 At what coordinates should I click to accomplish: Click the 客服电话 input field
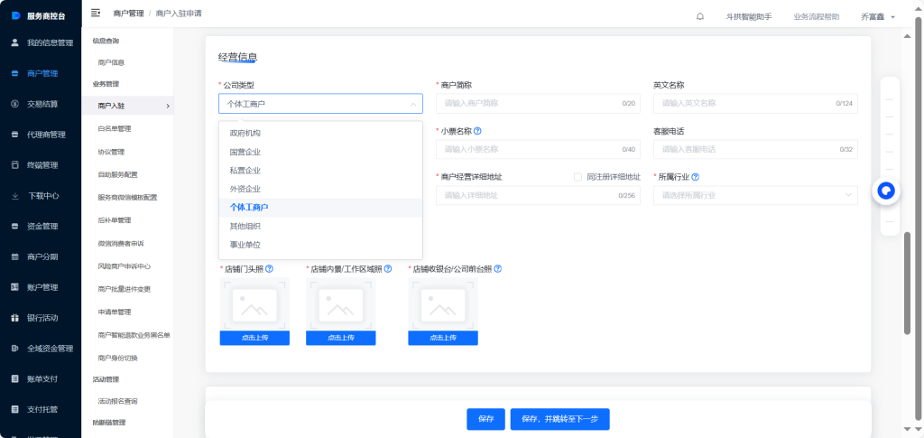tap(755, 149)
